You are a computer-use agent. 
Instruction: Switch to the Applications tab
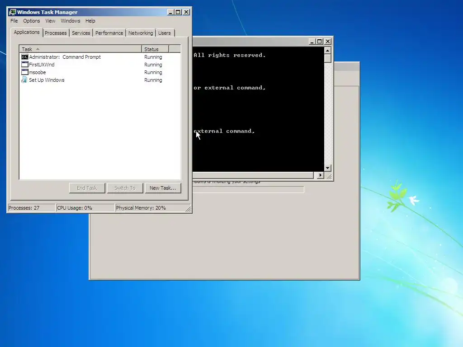point(27,32)
